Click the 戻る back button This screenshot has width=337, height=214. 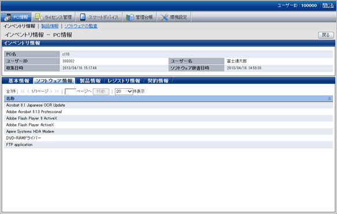tap(326, 35)
